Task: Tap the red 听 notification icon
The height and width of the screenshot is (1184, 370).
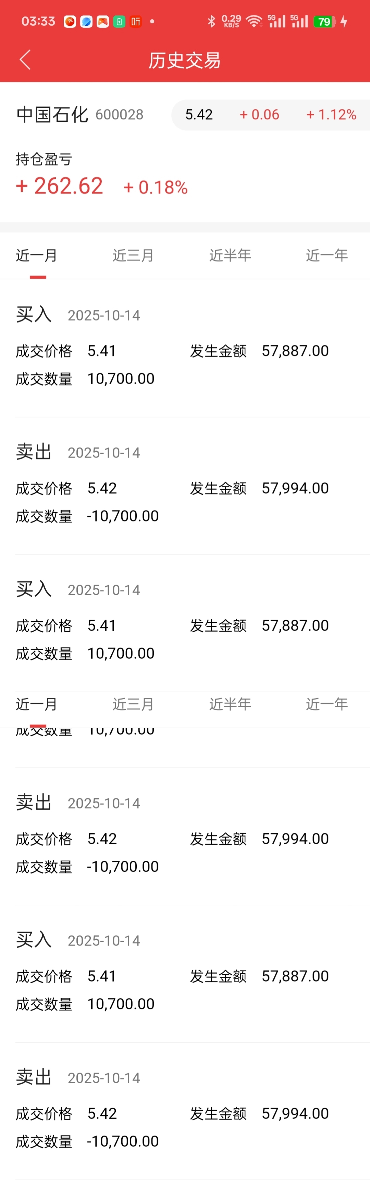Action: [135, 22]
